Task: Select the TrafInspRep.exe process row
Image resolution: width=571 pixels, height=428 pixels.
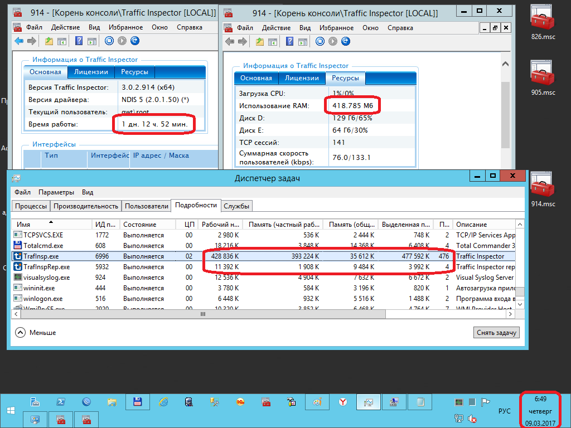Action: click(x=264, y=267)
